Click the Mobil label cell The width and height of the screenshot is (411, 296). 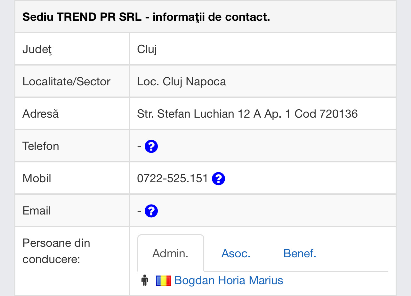tap(72, 178)
